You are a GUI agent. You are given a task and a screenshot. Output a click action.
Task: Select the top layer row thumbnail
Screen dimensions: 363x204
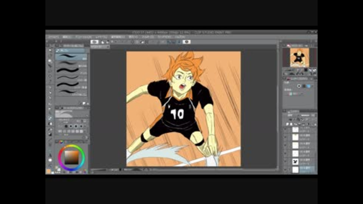coord(295,130)
